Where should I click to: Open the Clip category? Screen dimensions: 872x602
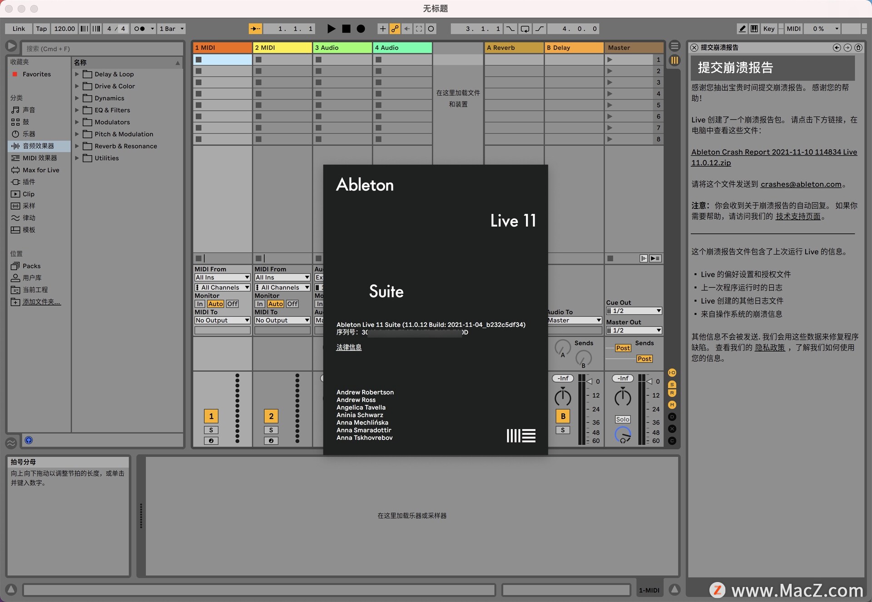[28, 194]
